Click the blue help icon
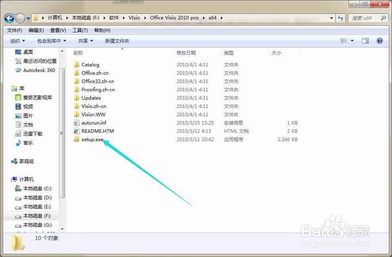The height and width of the screenshot is (257, 392). coord(379,41)
